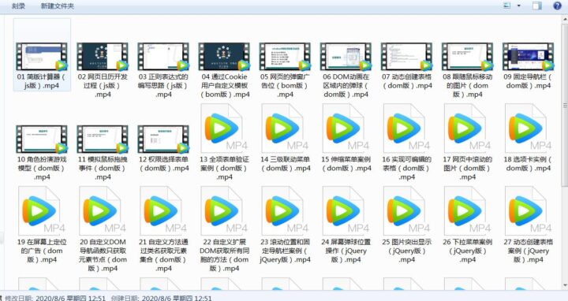This screenshot has width=568, height=301.
Task: Click the file name 02 网页日历开发过程（js版）.mp4
Action: 103,86
